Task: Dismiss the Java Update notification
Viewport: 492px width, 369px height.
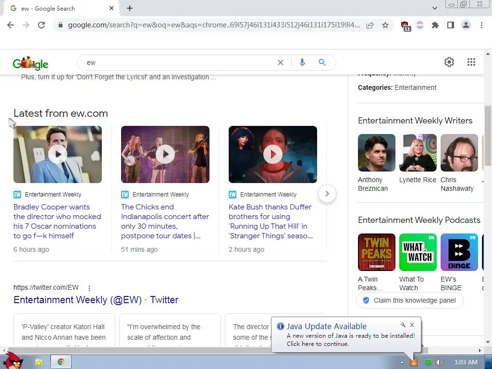Action: point(412,325)
